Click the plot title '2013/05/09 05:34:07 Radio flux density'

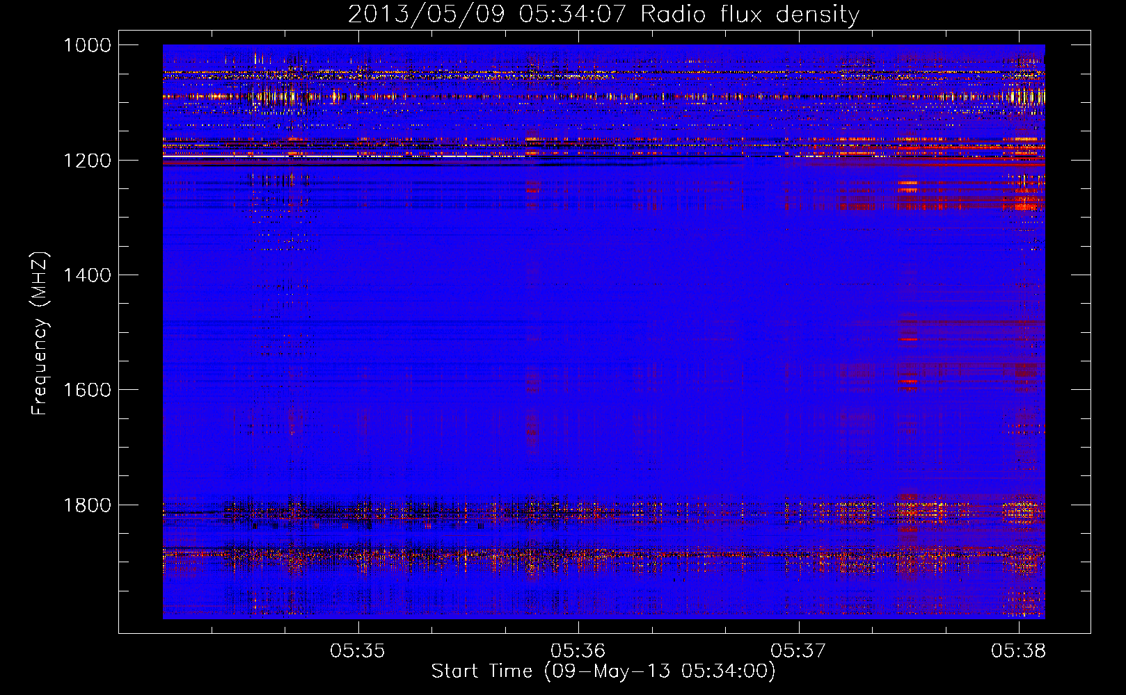pos(603,14)
